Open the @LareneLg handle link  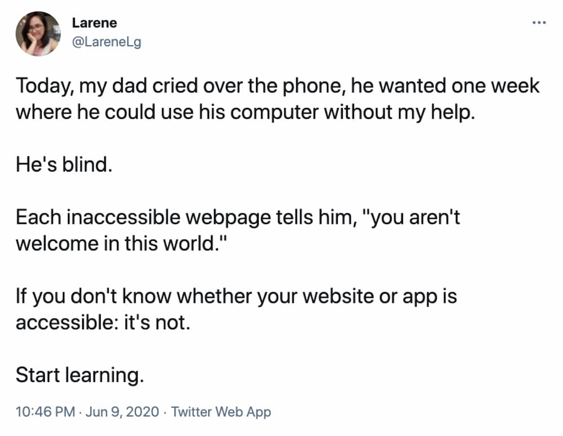[x=106, y=42]
